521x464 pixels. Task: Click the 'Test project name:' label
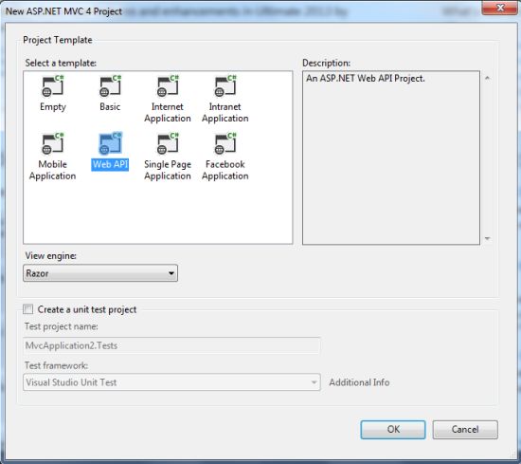[62, 326]
